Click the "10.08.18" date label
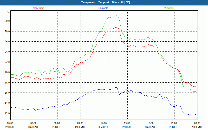This screenshot has width=208, height=130. pos(197,127)
